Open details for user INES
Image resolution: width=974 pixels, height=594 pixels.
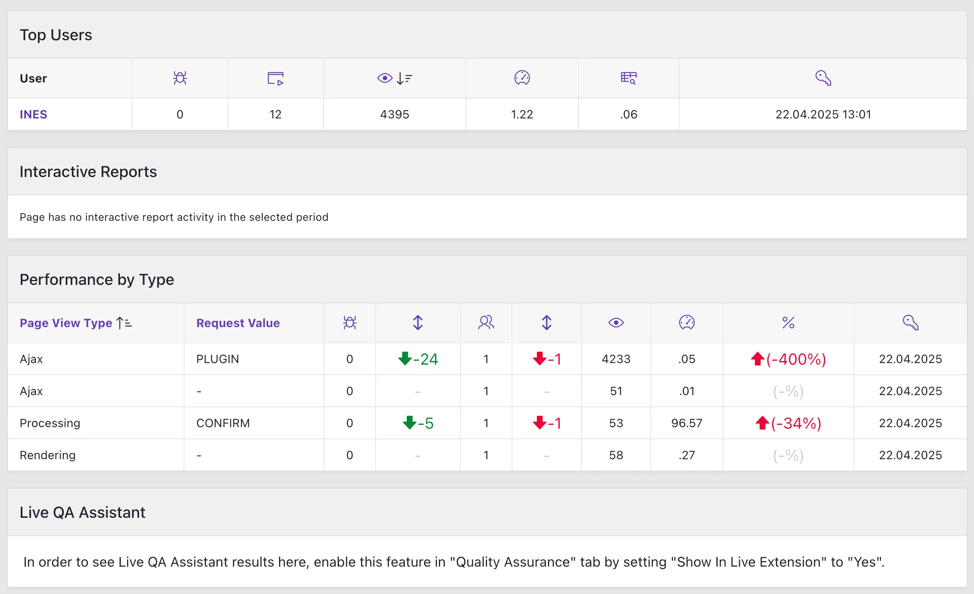(x=33, y=114)
